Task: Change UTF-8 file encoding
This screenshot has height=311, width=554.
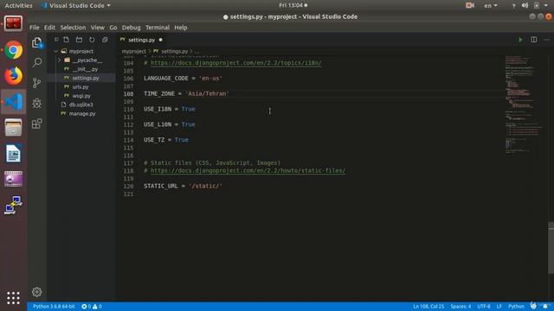Action: [x=484, y=307]
